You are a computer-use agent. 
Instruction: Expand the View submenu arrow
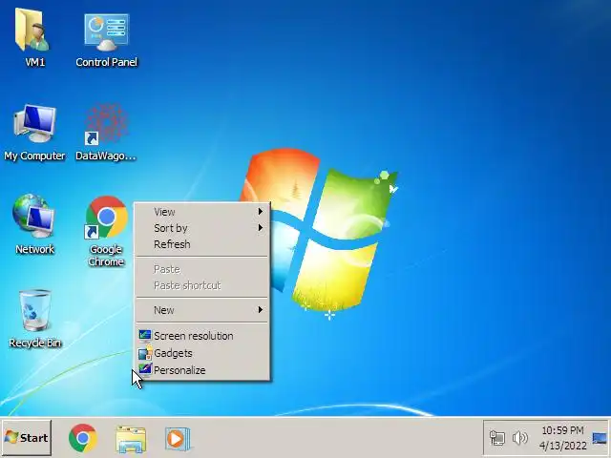(261, 212)
